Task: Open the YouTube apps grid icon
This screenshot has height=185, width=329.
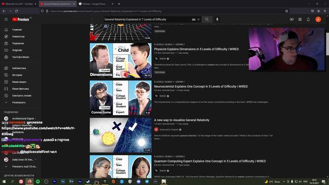Action: click(x=300, y=20)
